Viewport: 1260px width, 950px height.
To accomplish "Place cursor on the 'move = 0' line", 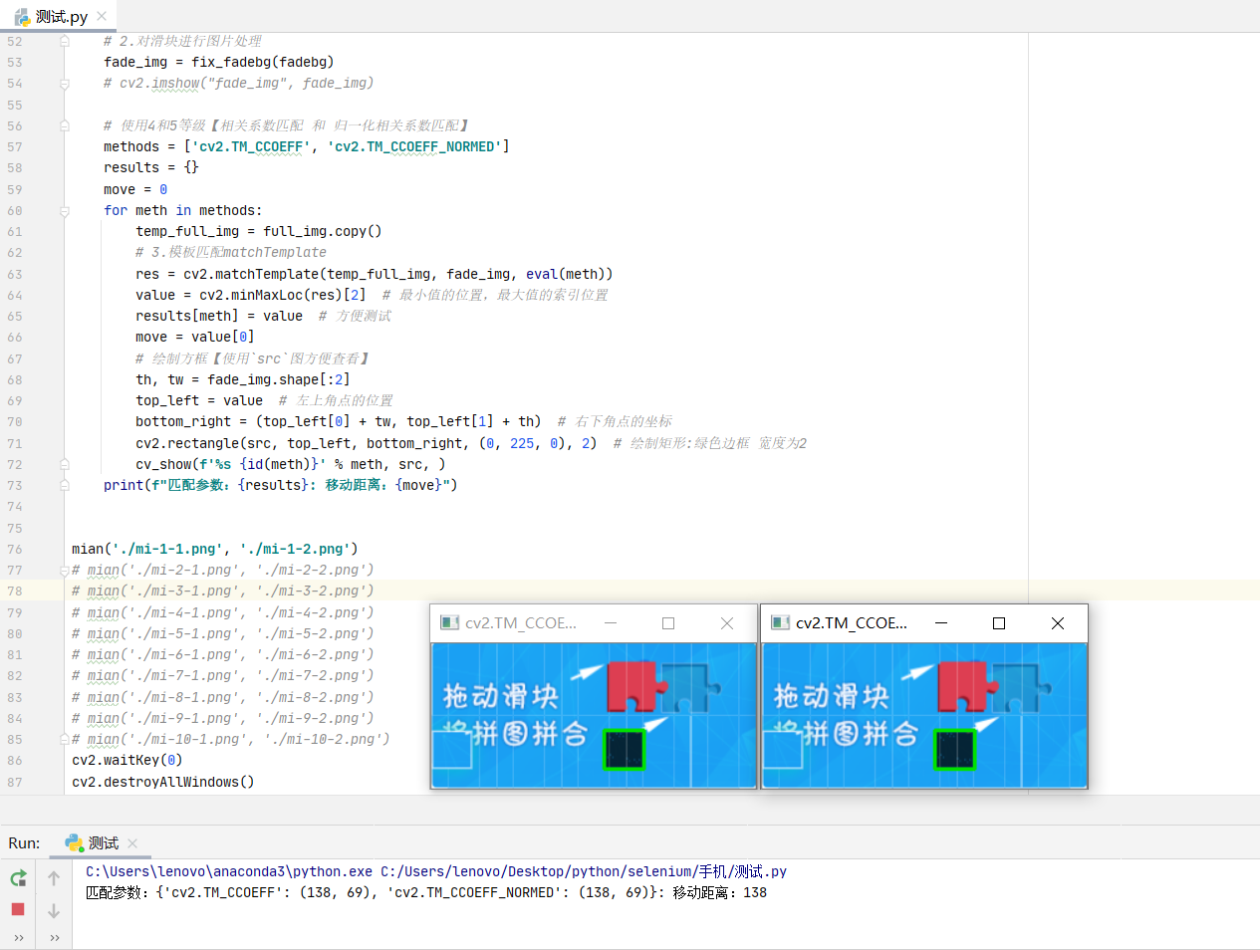I will pos(135,189).
